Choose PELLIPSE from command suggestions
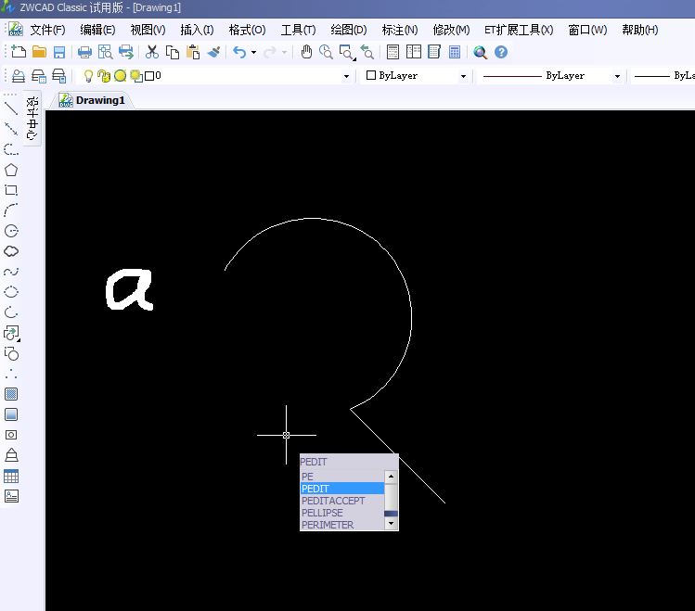695x611 pixels. click(322, 513)
